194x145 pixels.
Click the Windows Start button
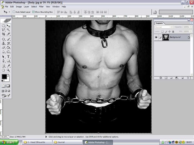(x=9, y=142)
